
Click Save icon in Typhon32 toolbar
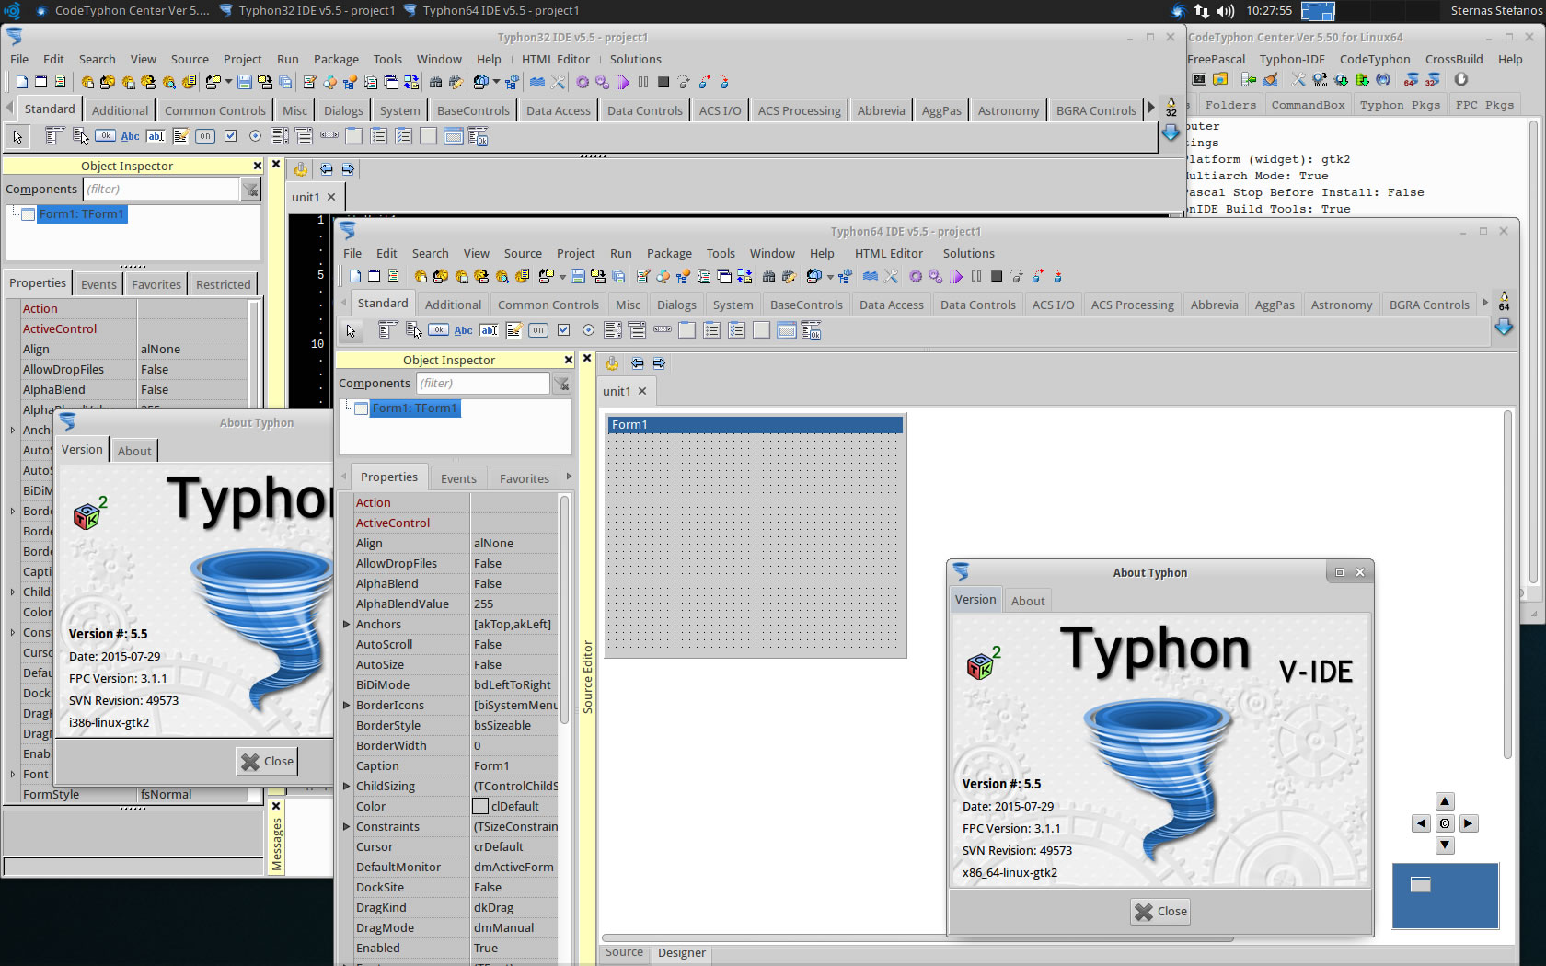point(245,82)
